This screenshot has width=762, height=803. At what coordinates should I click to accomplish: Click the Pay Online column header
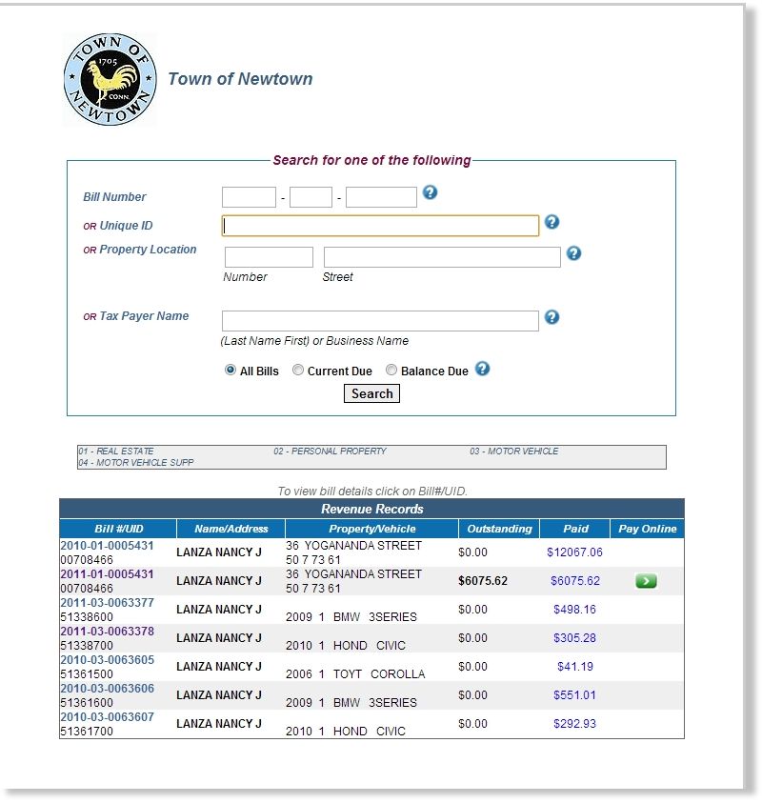click(x=648, y=529)
